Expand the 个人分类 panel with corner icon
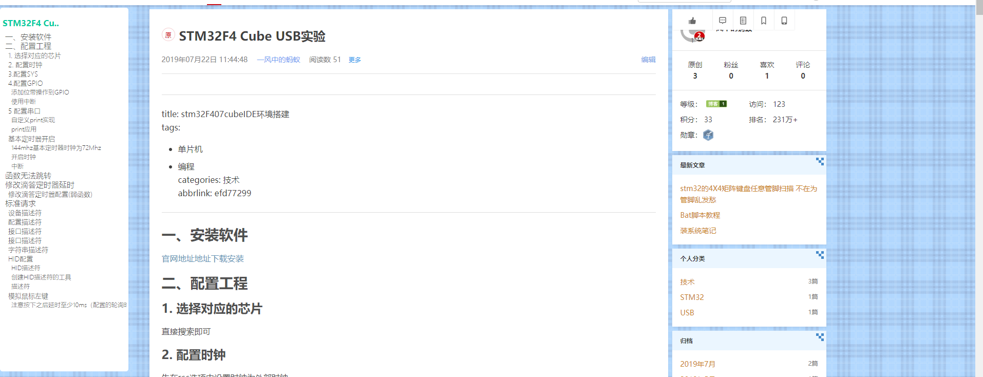The image size is (983, 377). (820, 255)
